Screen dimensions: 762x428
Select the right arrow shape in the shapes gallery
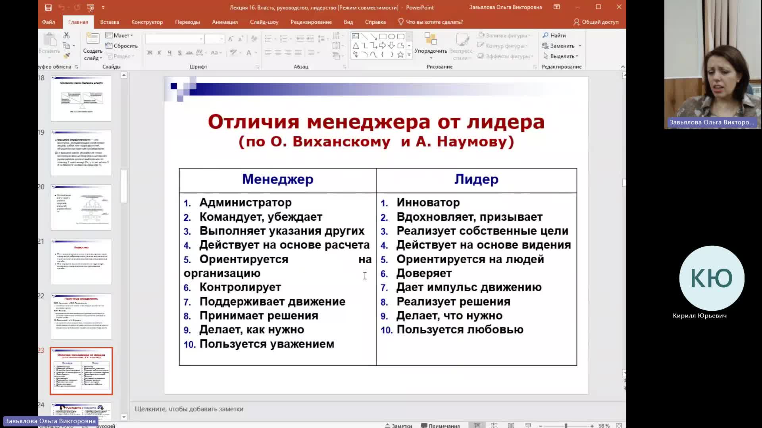(383, 46)
